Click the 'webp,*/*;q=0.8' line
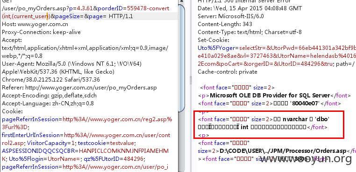This screenshot has width=356, height=172. pyautogui.click(x=22, y=56)
